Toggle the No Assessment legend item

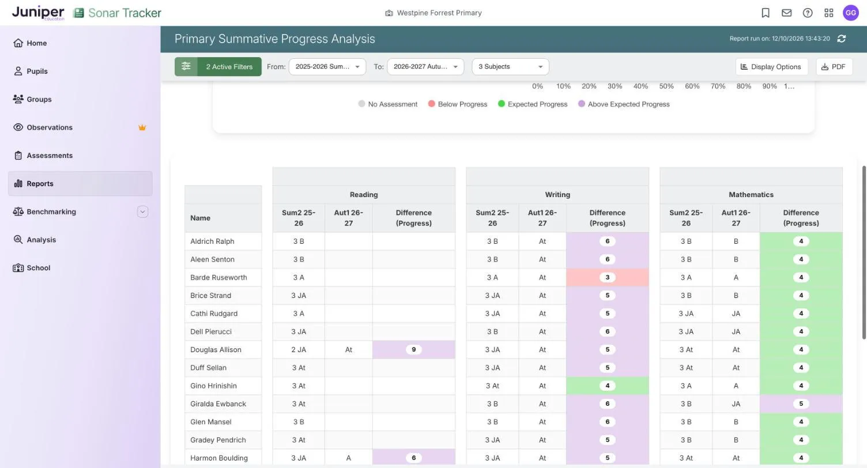(387, 104)
